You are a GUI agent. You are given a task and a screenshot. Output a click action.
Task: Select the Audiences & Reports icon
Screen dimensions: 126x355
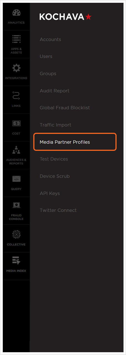(16, 151)
